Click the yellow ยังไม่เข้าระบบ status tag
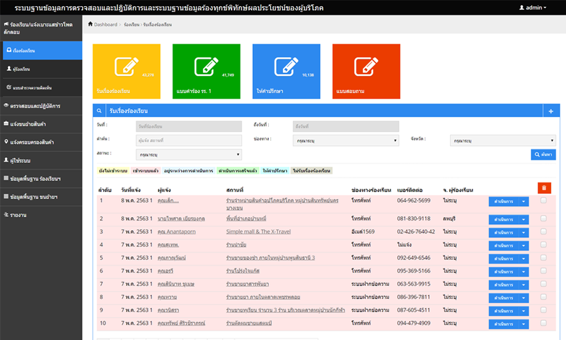The image size is (566, 340). pos(113,171)
